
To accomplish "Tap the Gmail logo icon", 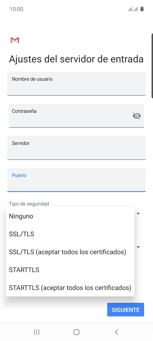I will click(x=15, y=40).
